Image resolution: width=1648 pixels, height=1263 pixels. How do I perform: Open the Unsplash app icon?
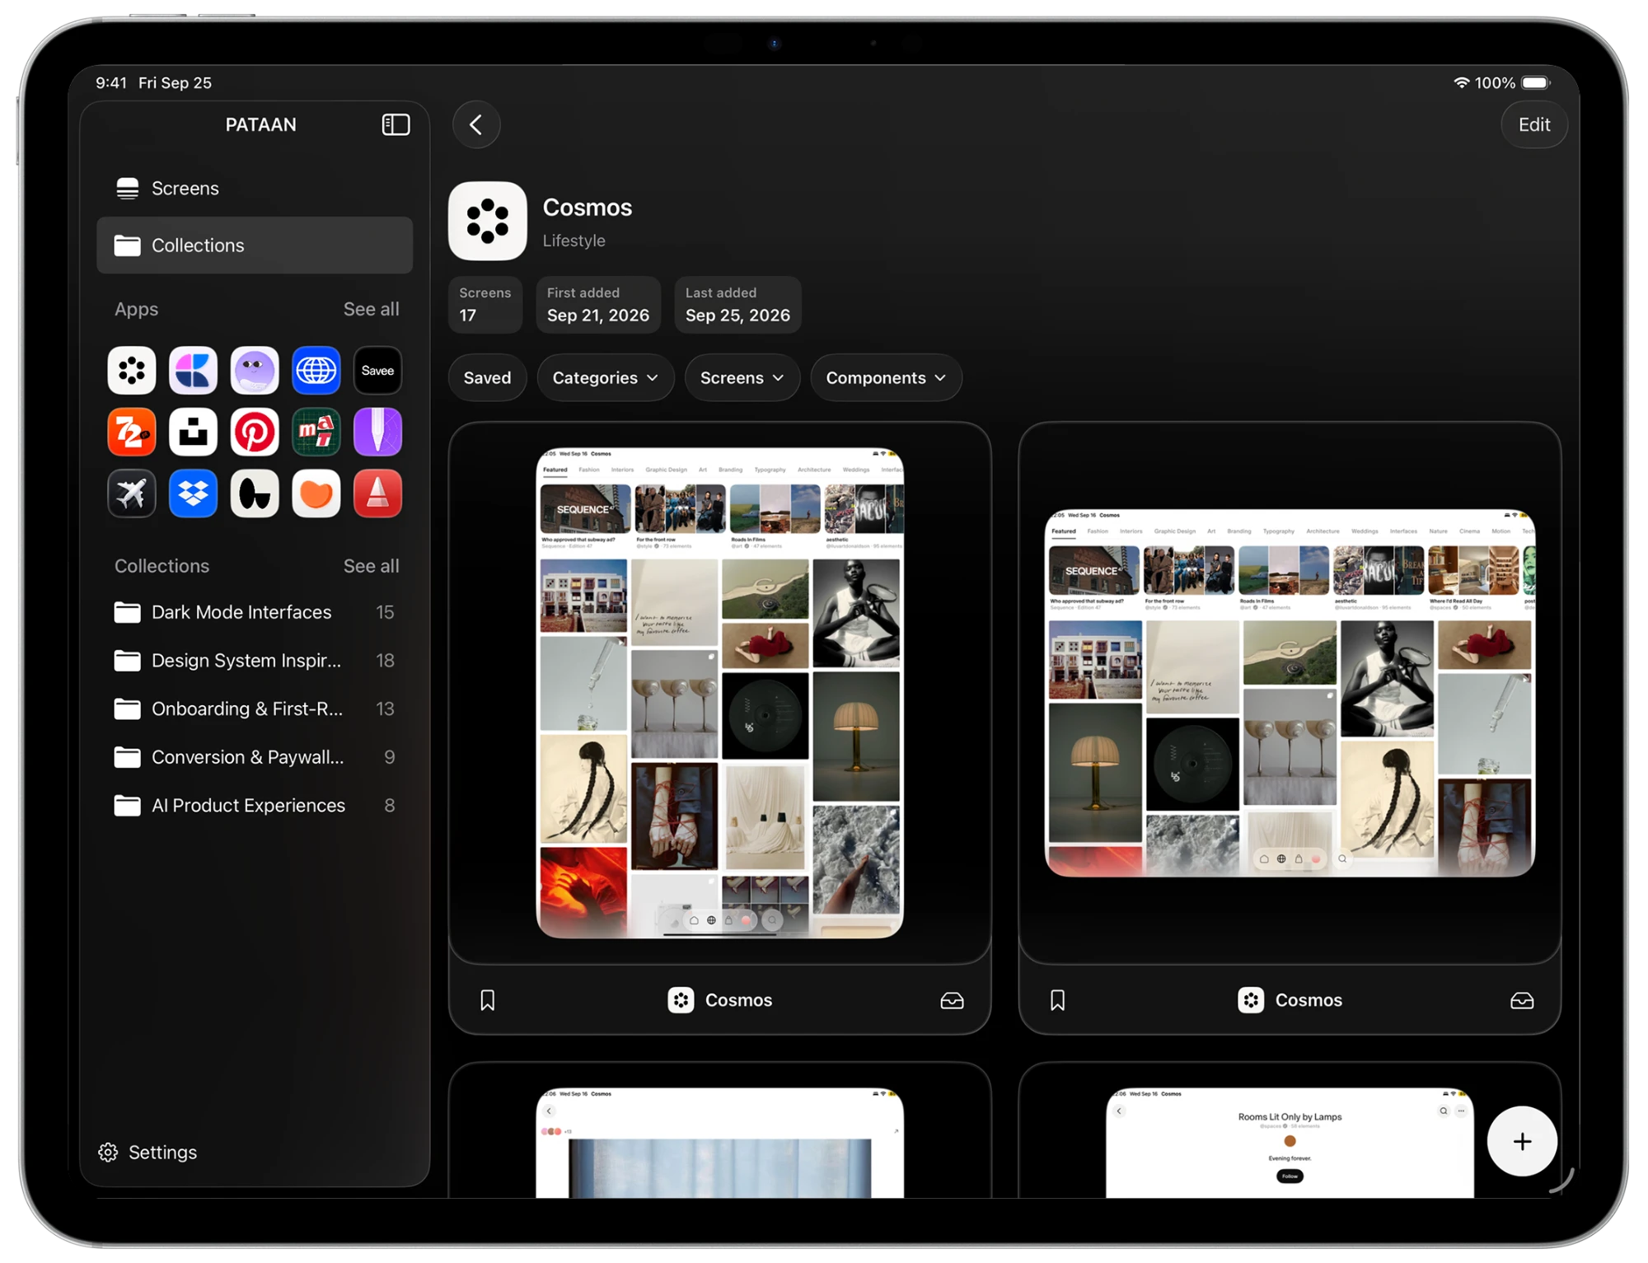(x=193, y=432)
